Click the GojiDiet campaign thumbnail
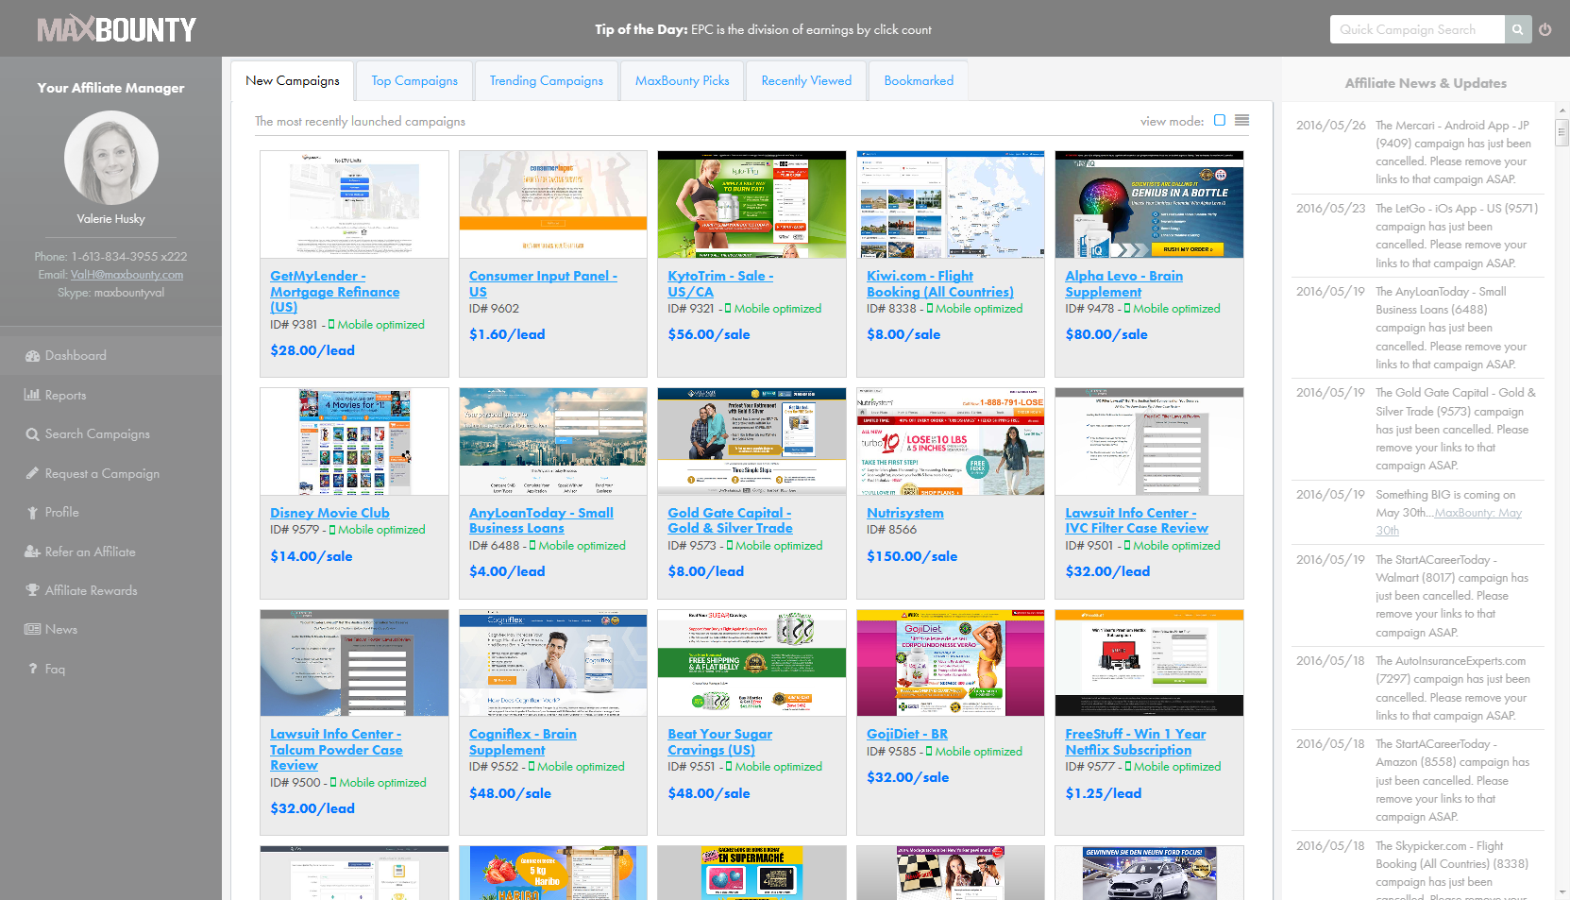The width and height of the screenshot is (1570, 900). point(950,663)
